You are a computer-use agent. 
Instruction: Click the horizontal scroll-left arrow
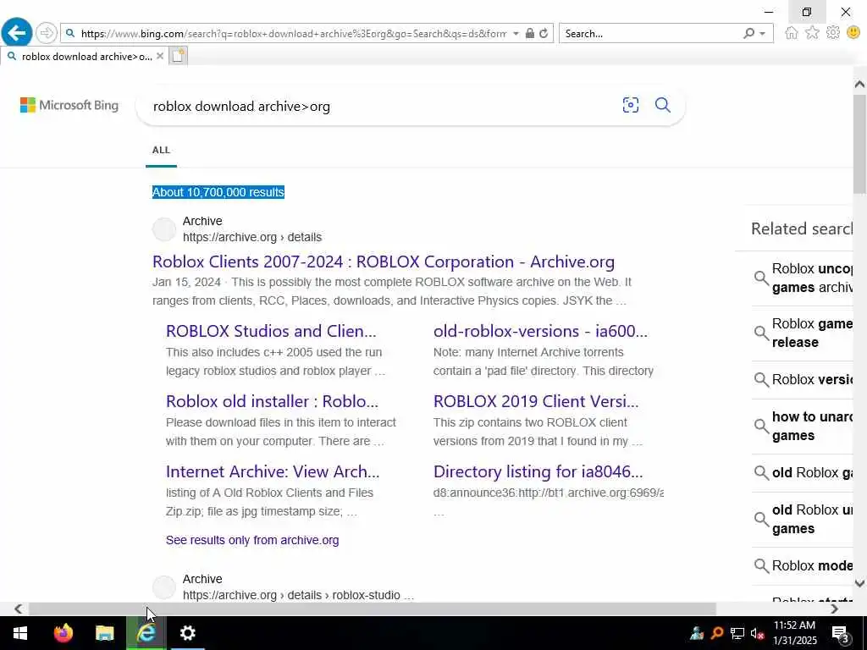click(19, 609)
